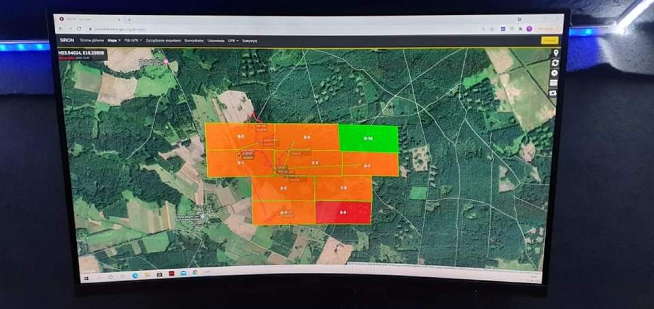The height and width of the screenshot is (309, 654).
Task: Go to Strona główna page
Action: 91,40
